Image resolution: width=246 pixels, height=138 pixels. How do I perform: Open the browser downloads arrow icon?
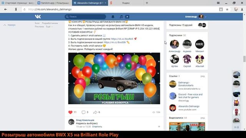tap(242, 9)
